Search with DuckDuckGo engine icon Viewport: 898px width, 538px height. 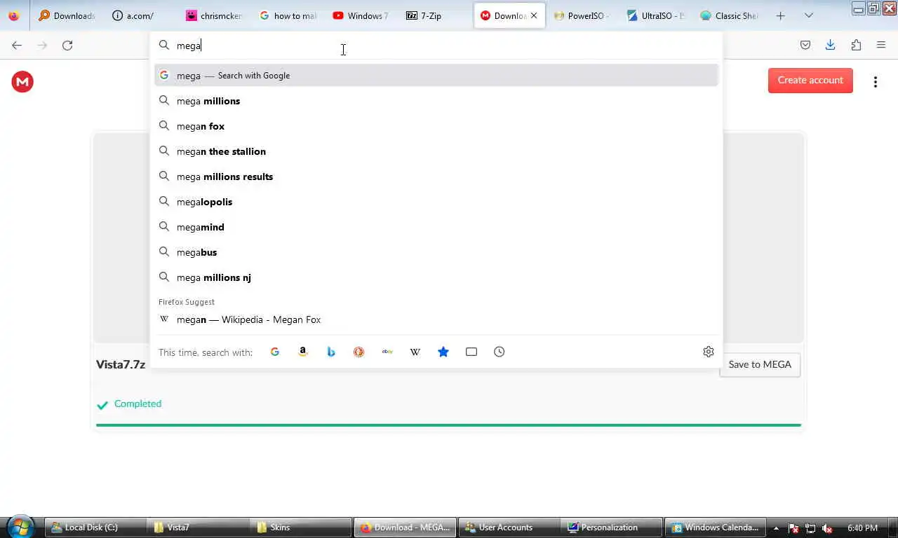coord(359,352)
